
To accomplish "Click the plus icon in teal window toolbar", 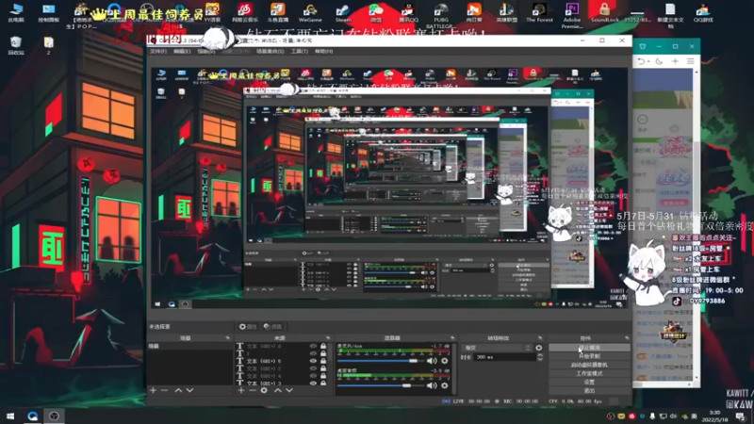I will coord(675,61).
